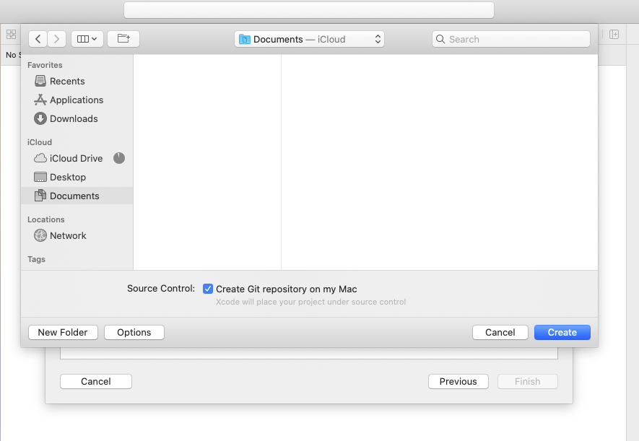The height and width of the screenshot is (441, 639).
Task: Select Network in the sidebar
Action: click(77, 235)
